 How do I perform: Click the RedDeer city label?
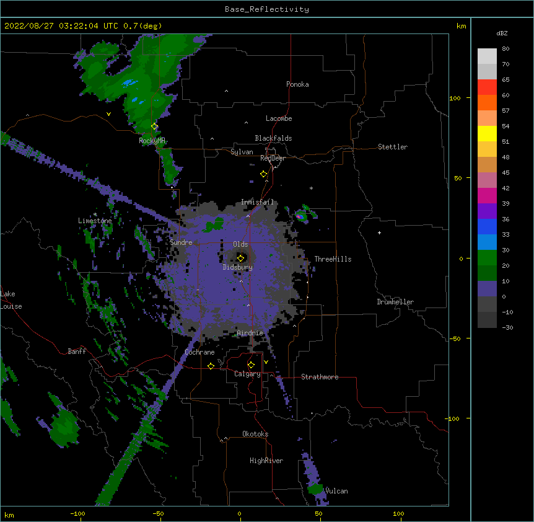click(273, 158)
